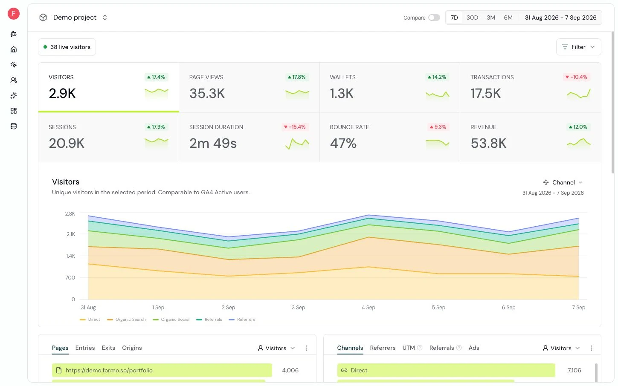The height and width of the screenshot is (386, 618).
Task: Select the 7D time range
Action: pos(454,17)
